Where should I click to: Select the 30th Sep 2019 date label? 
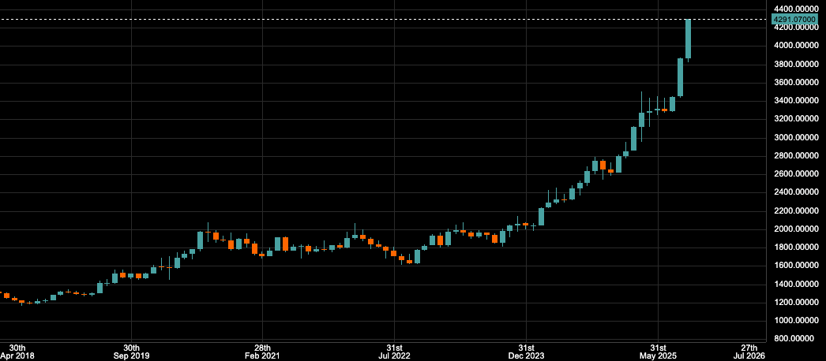tap(131, 352)
